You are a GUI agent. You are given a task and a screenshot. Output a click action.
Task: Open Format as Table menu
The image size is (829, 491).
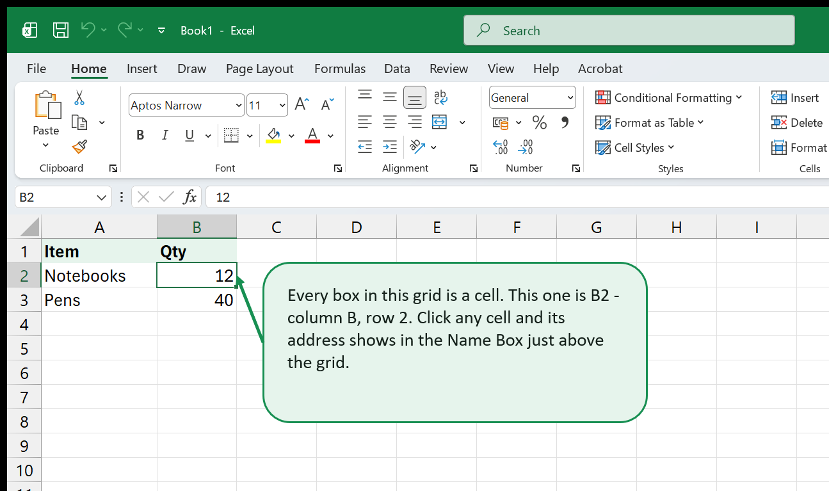649,122
